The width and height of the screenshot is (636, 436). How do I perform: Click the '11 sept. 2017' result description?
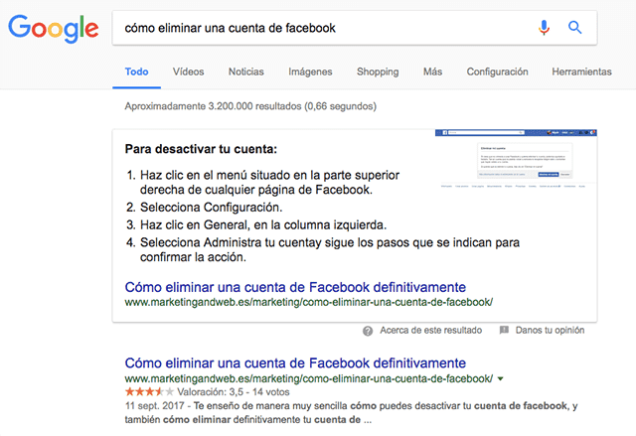pyautogui.click(x=351, y=412)
